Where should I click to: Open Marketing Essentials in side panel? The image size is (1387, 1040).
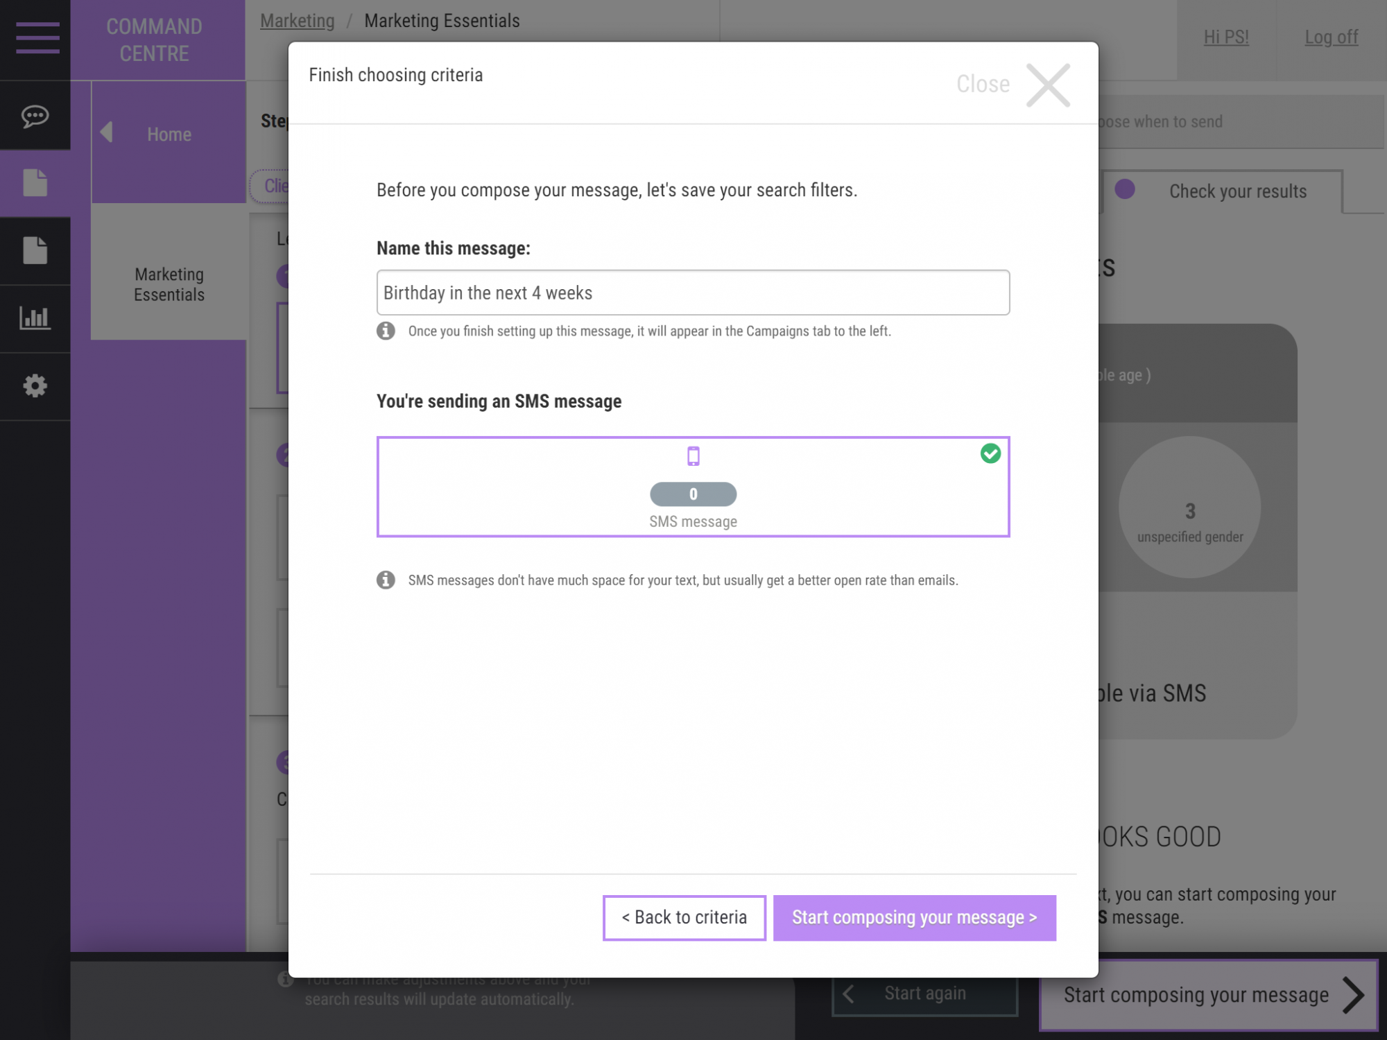point(169,284)
